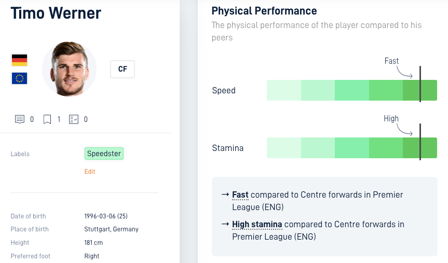
Task: Click the Speedster label tag
Action: coord(104,154)
